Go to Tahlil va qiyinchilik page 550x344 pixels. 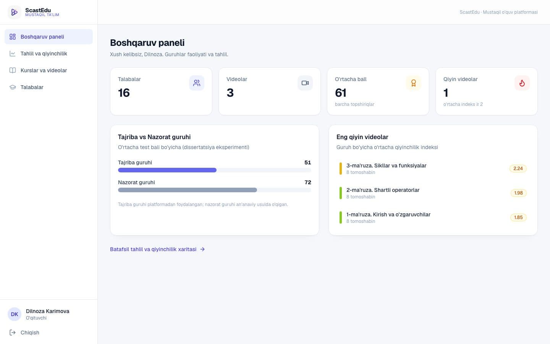pyautogui.click(x=49, y=54)
